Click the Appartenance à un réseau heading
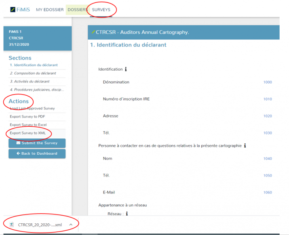 click(x=122, y=205)
